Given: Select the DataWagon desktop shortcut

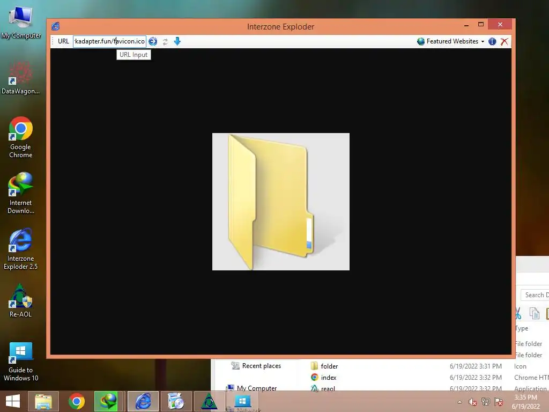Looking at the screenshot, I should [x=21, y=78].
